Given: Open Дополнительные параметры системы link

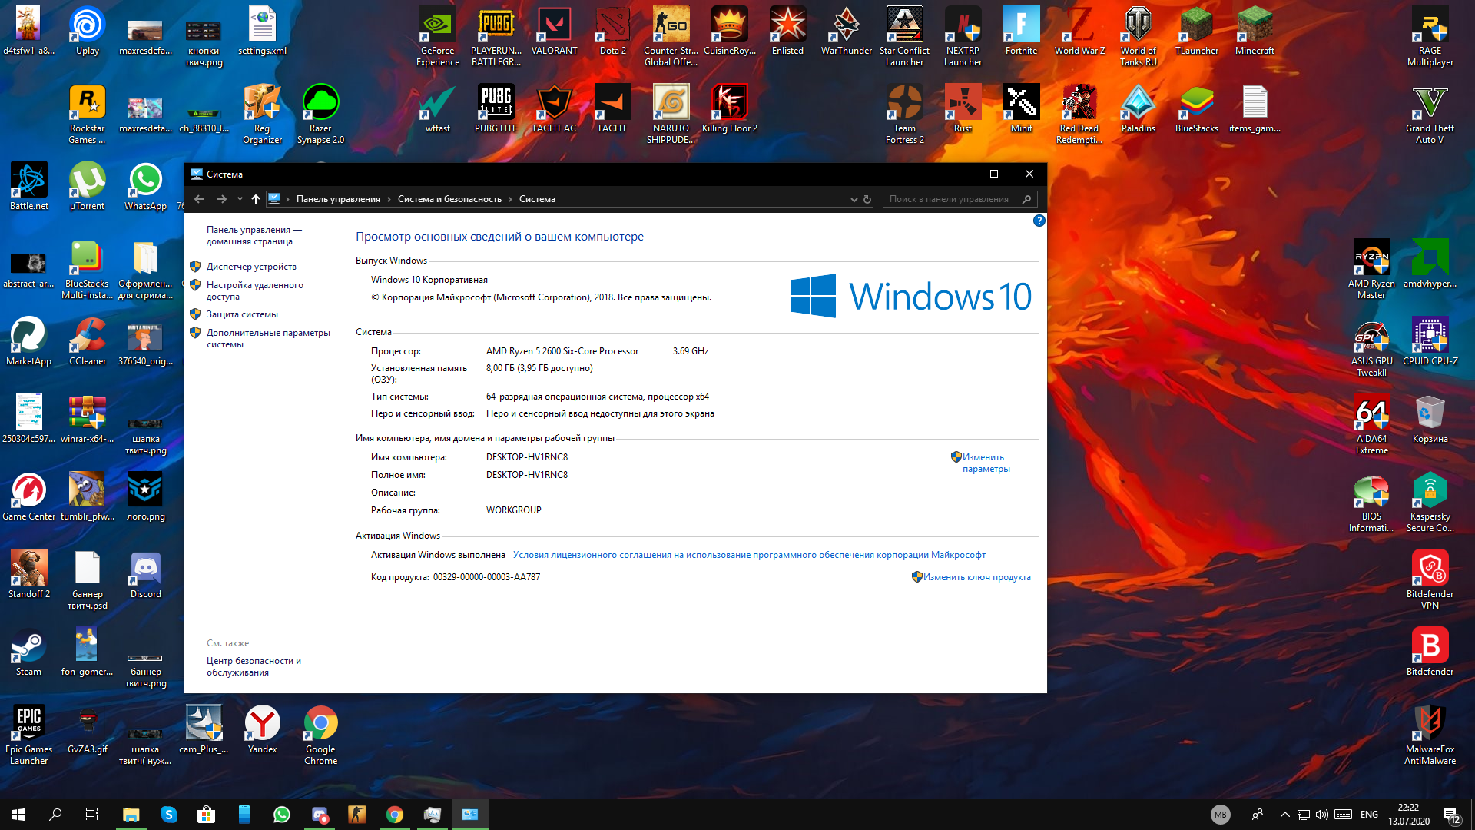Looking at the screenshot, I should point(268,338).
